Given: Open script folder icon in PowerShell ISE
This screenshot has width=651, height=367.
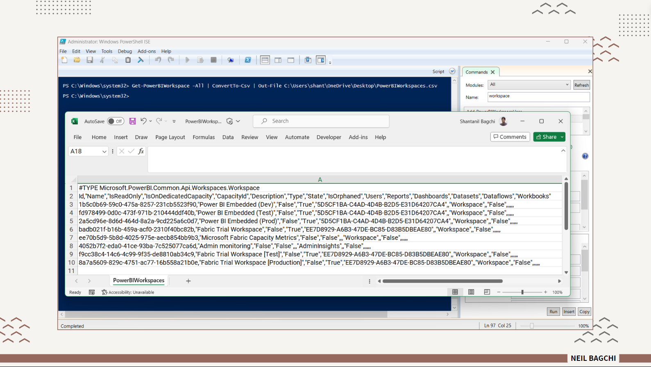Looking at the screenshot, I should pyautogui.click(x=77, y=60).
